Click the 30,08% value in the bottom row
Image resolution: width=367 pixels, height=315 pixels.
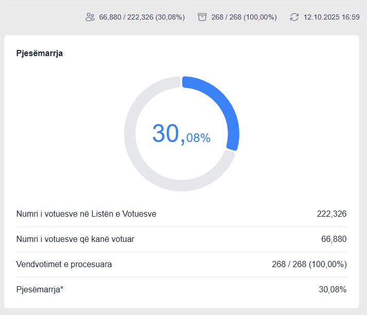click(x=333, y=289)
